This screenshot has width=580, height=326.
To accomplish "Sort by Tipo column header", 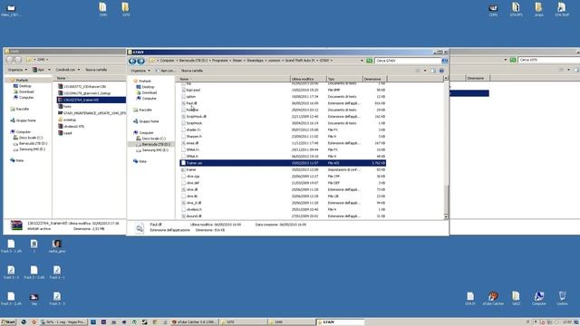I will tap(344, 79).
